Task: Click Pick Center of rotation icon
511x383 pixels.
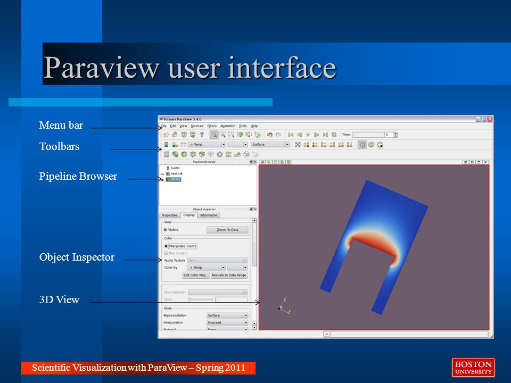Action: (380, 145)
